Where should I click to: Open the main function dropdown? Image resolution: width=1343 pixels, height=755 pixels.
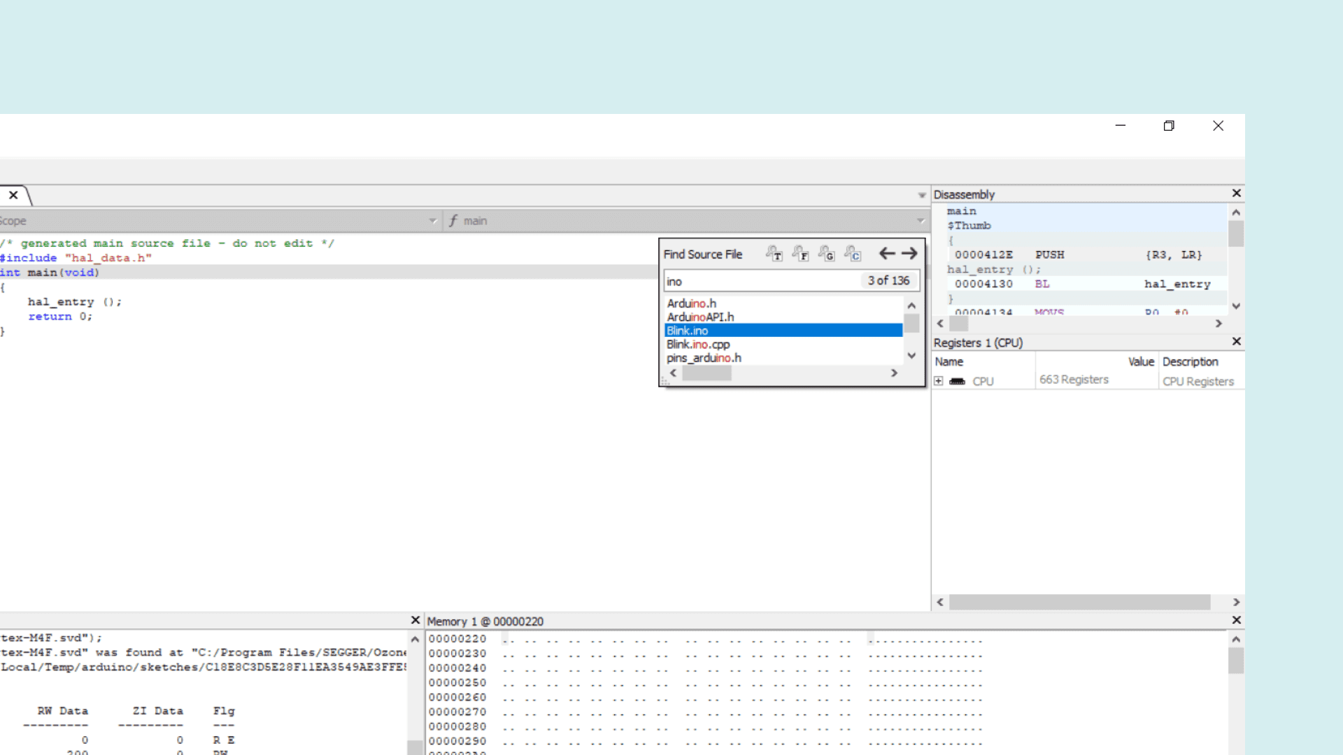click(x=921, y=221)
